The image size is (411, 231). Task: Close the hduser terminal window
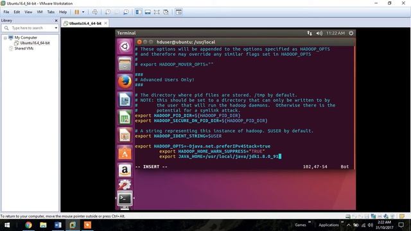tap(139, 42)
